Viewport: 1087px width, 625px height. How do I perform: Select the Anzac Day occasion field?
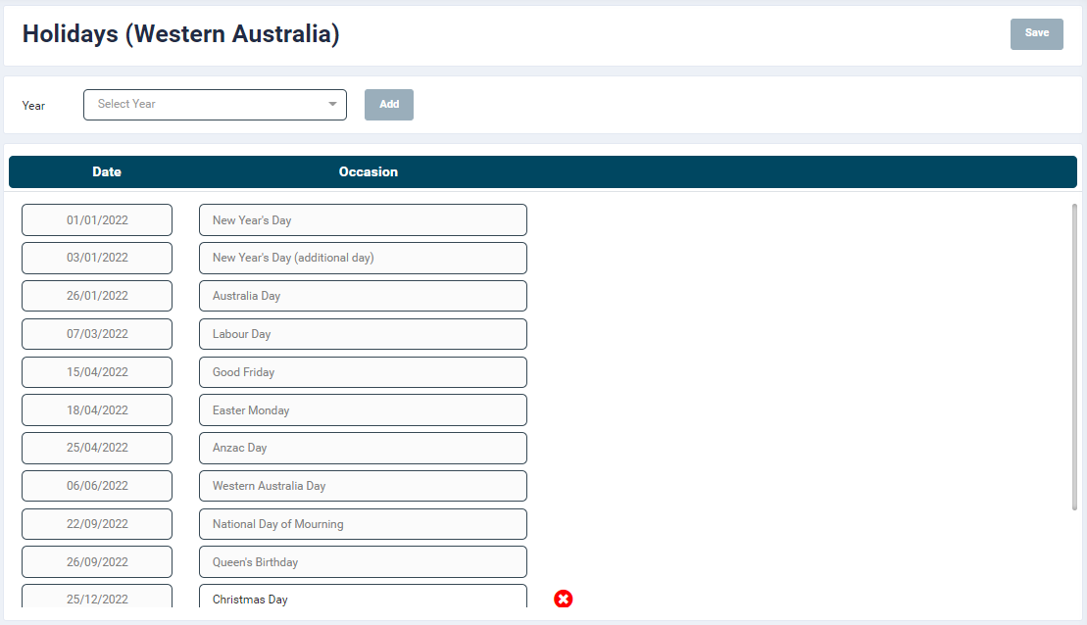[x=363, y=448]
